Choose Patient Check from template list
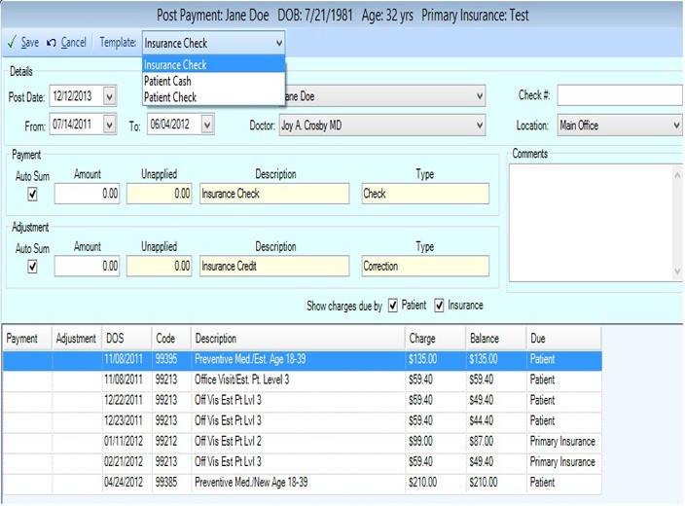Image resolution: width=685 pixels, height=506 pixels. [x=214, y=97]
